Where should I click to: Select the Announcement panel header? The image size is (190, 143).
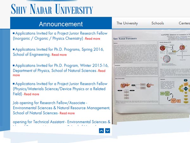tap(61, 24)
